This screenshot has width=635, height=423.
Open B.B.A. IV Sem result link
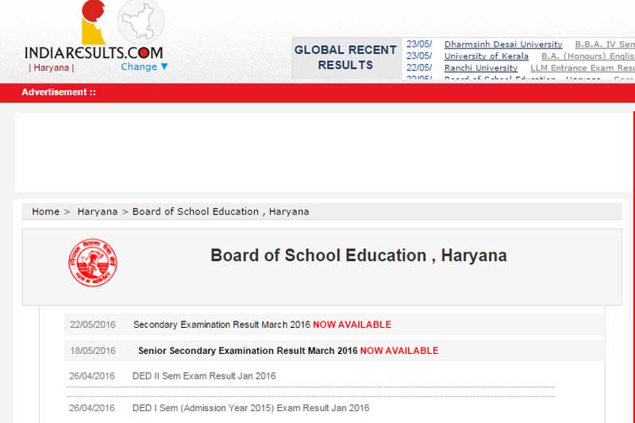click(605, 44)
